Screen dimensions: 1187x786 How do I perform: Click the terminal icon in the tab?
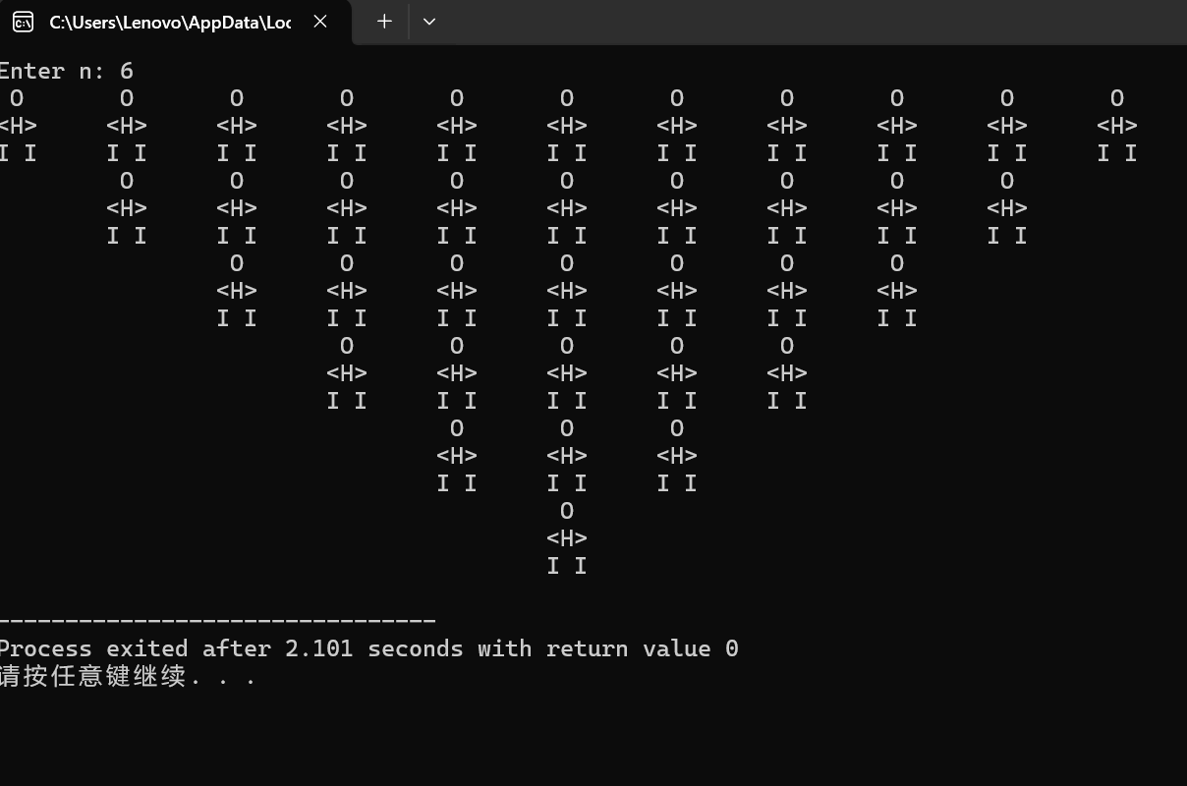point(23,22)
